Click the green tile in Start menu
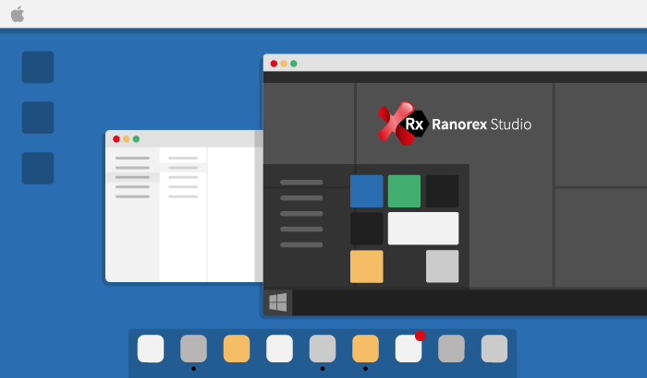This screenshot has width=647, height=378. (x=405, y=191)
